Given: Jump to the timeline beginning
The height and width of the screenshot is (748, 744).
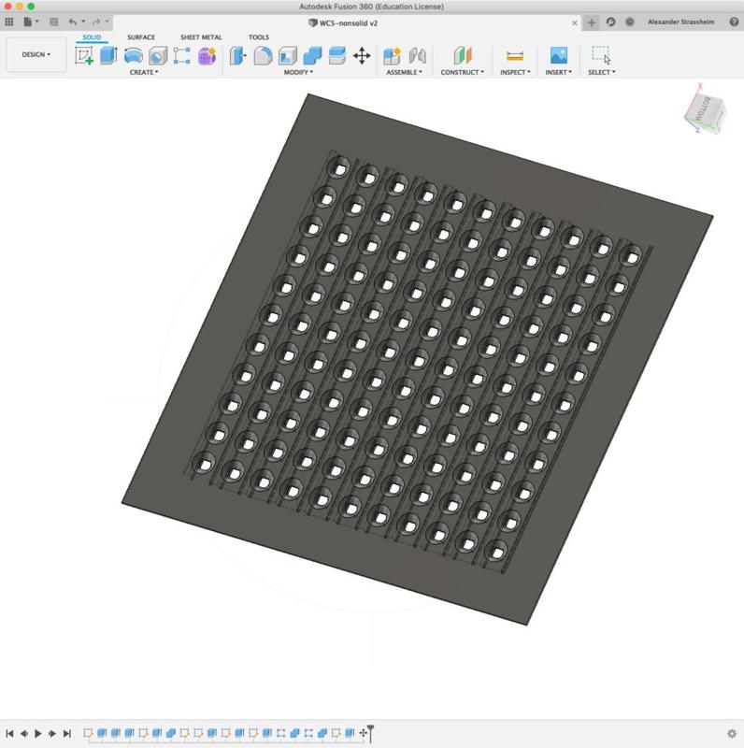Looking at the screenshot, I should 9,734.
